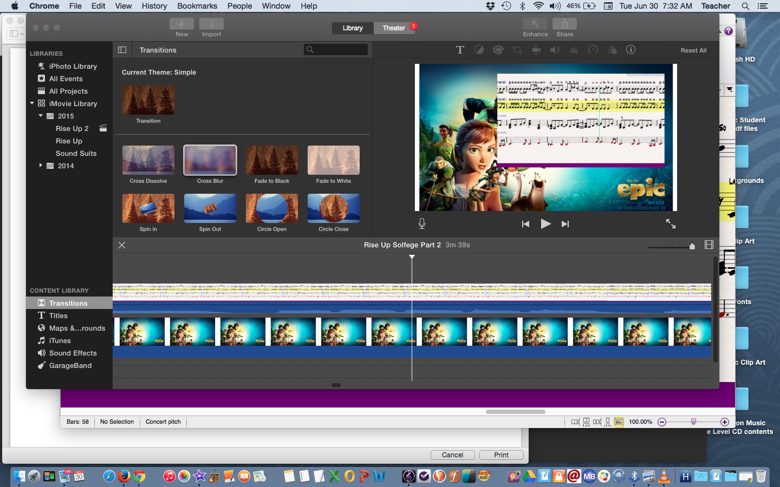Toggle the timeline filmstrip appearance settings
The width and height of the screenshot is (780, 487).
tap(708, 245)
